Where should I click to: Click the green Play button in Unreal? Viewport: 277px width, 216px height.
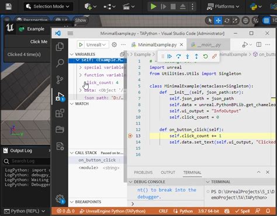tap(153, 6)
